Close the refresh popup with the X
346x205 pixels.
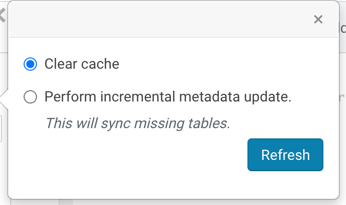(318, 19)
